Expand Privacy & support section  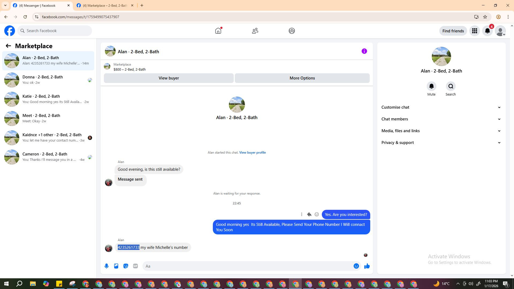[441, 143]
